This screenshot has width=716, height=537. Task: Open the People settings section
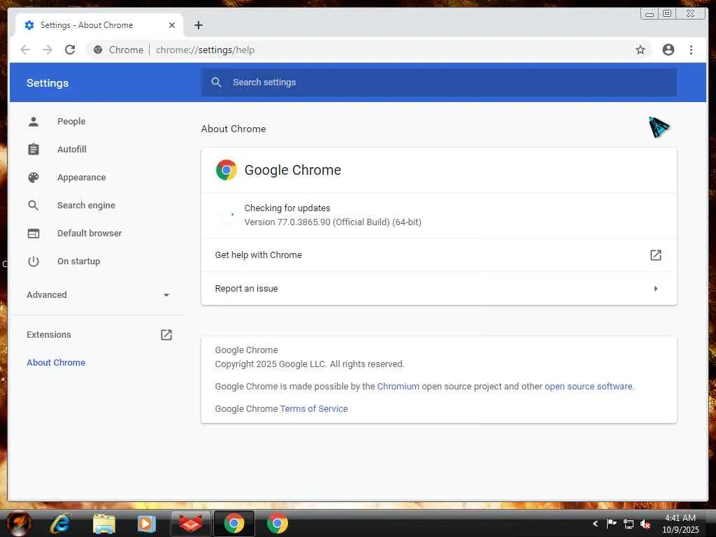tap(71, 122)
